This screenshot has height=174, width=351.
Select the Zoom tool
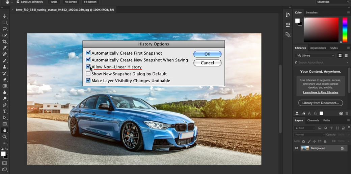(5, 137)
